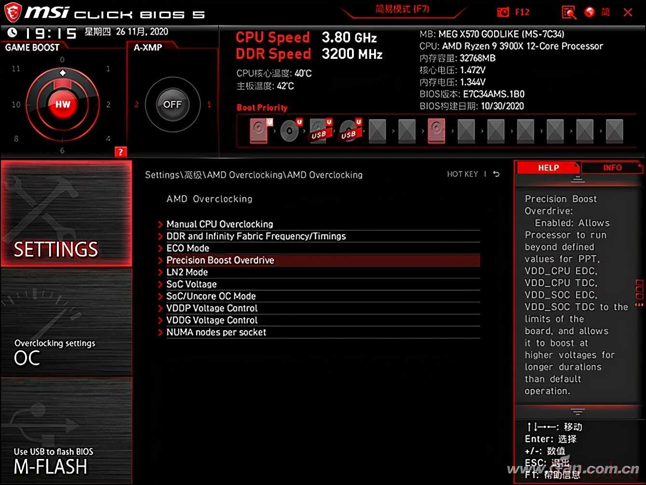The width and height of the screenshot is (646, 485).
Task: Open the HOT KEY list
Action: pyautogui.click(x=462, y=174)
